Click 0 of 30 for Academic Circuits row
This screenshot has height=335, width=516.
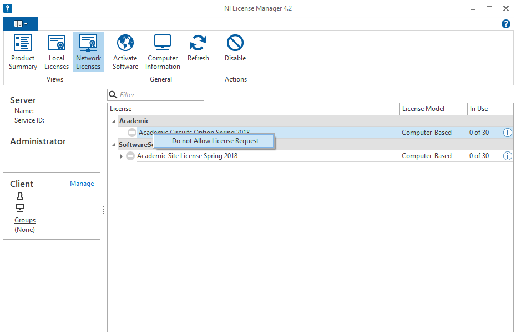(479, 133)
